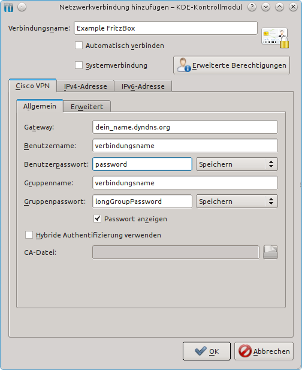The width and height of the screenshot is (302, 370).
Task: Click the Gruppenpasswort: label
Action: click(x=55, y=201)
